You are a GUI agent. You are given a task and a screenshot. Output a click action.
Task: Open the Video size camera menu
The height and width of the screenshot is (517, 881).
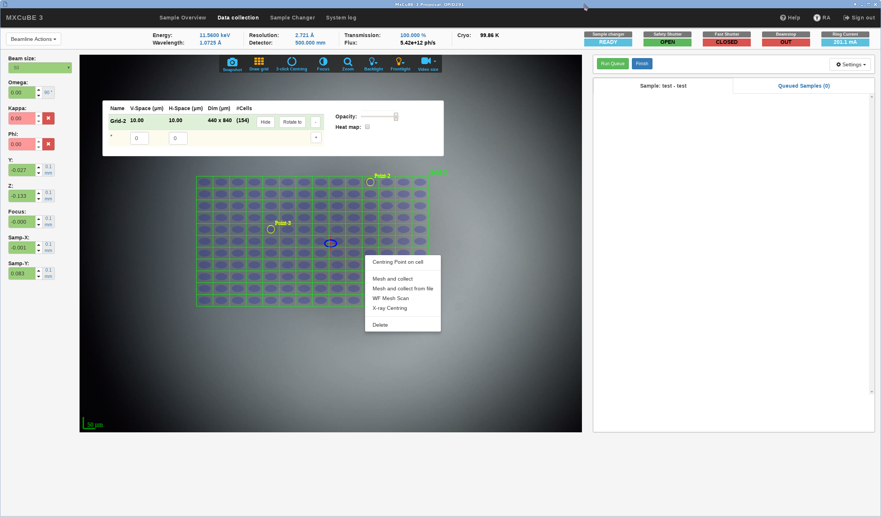click(428, 61)
